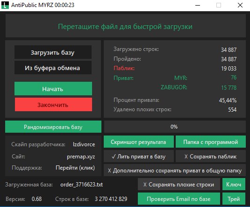
Task: Click the AntiPublic app icon in title bar
Action: click(x=5, y=5)
